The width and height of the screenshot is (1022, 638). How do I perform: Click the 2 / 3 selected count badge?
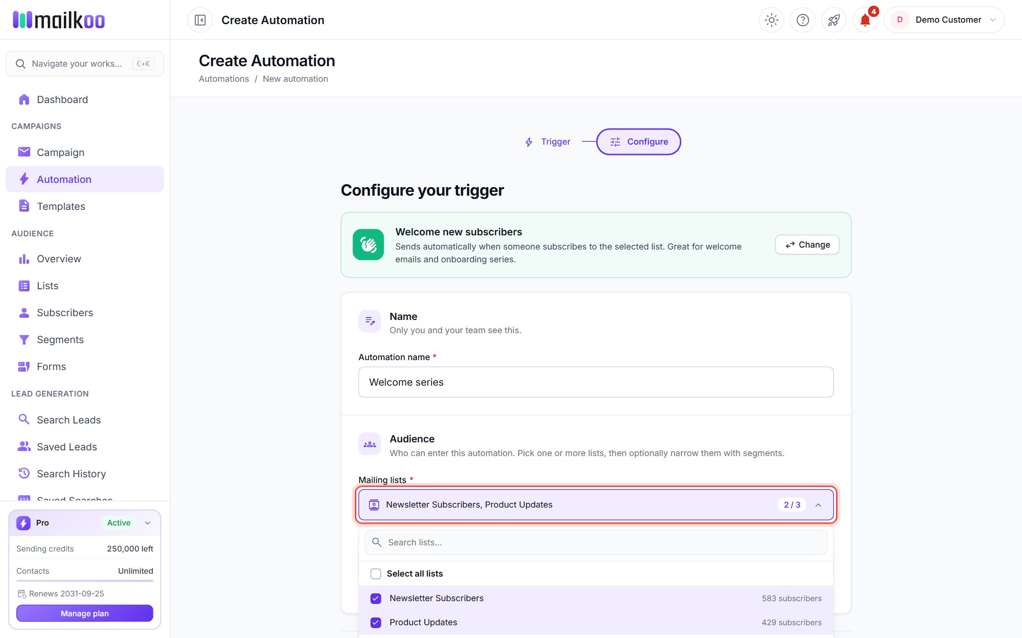(792, 505)
